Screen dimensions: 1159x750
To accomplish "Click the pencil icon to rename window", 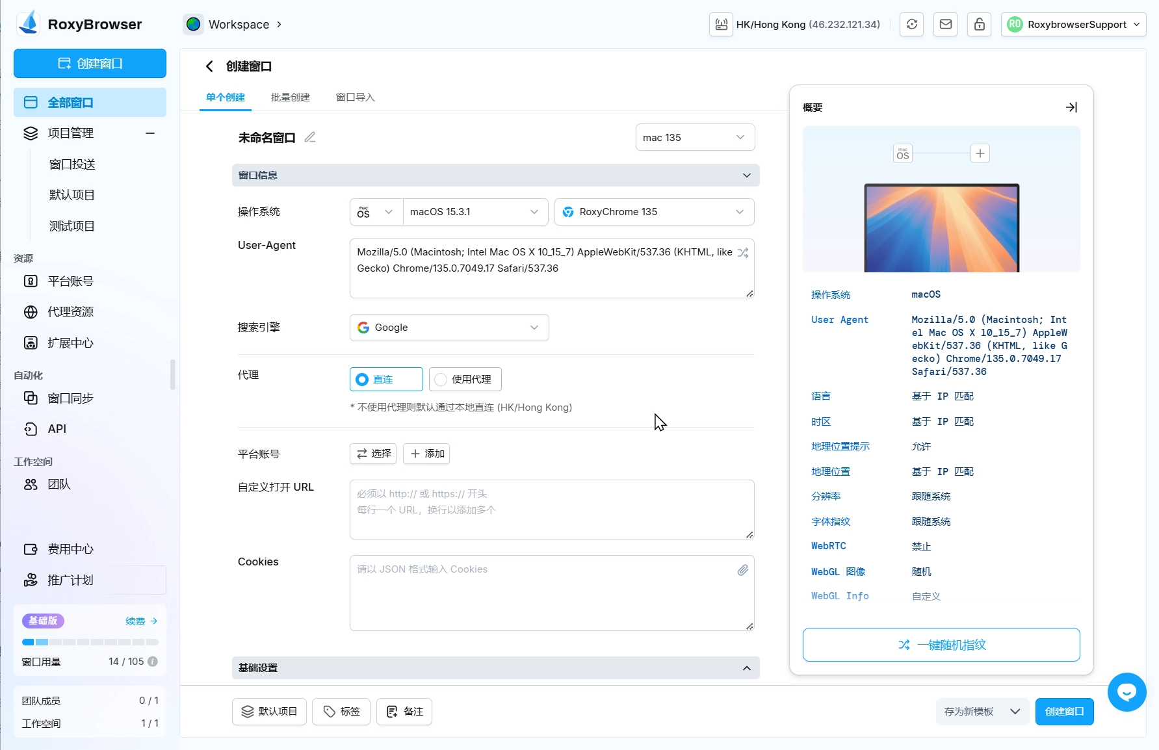I will click(310, 137).
